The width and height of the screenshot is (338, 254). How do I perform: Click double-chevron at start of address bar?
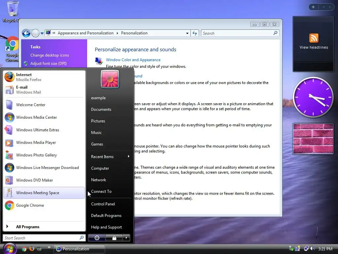(x=54, y=33)
